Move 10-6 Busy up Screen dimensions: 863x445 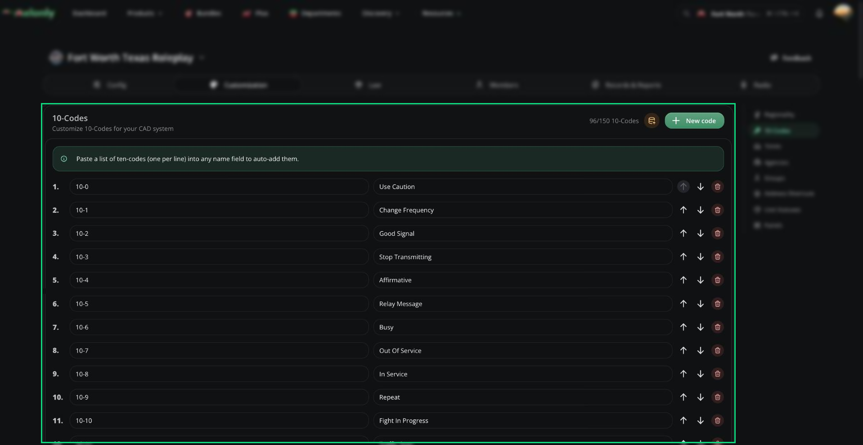click(x=683, y=327)
